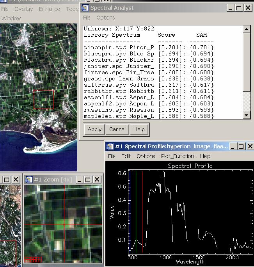Click red zoom box in main image
The height and width of the screenshot is (267, 254).
click(44, 100)
